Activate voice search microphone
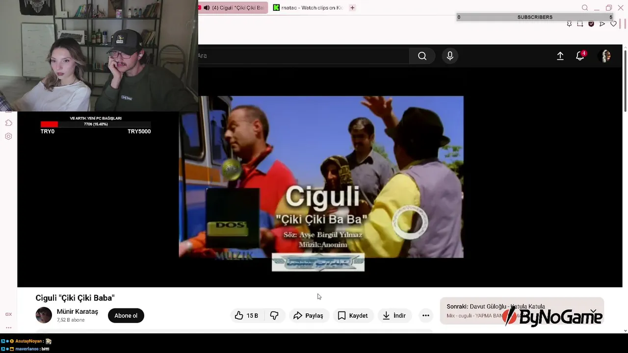The height and width of the screenshot is (353, 628). (450, 56)
